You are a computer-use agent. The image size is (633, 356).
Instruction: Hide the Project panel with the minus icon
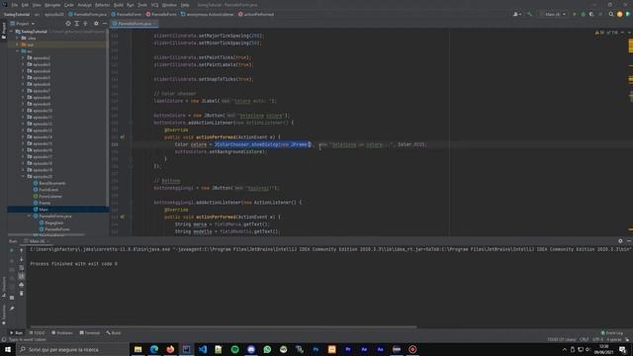pyautogui.click(x=105, y=24)
